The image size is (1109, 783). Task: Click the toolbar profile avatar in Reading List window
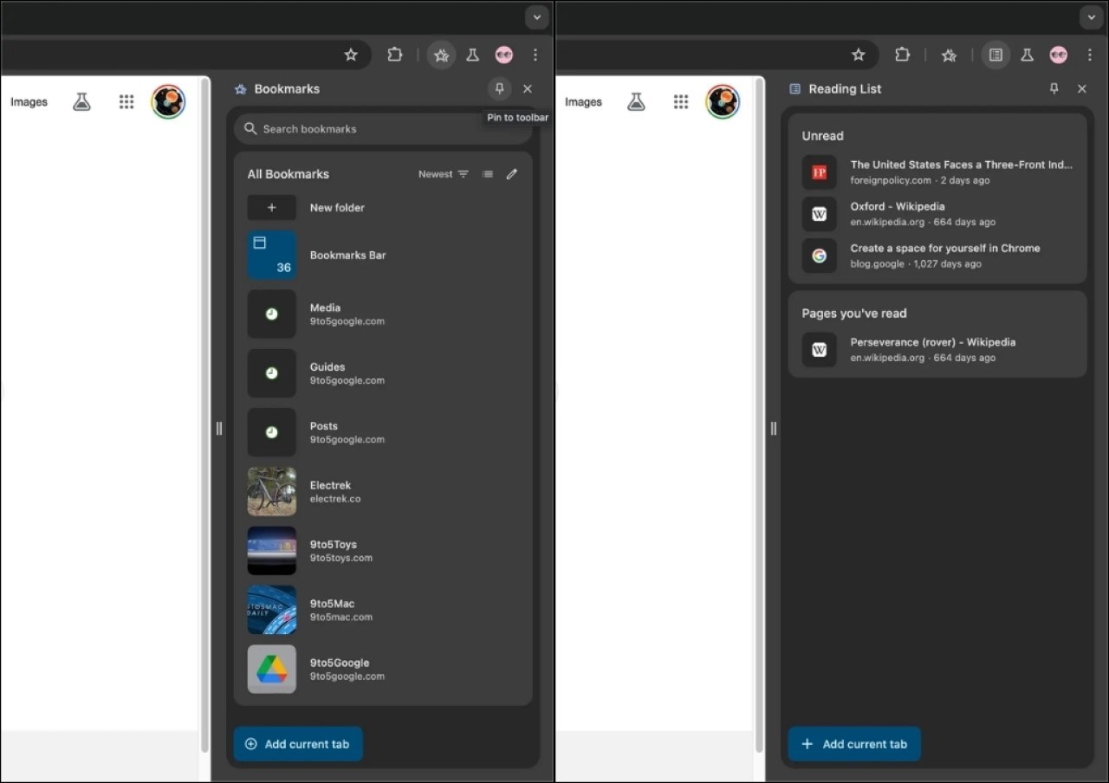pyautogui.click(x=1059, y=55)
